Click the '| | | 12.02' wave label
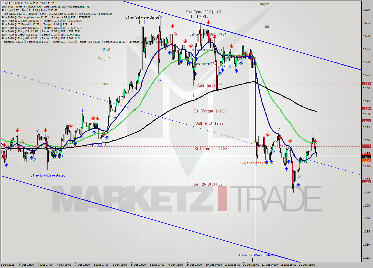This screenshot has width=373, height=268. click(x=99, y=145)
